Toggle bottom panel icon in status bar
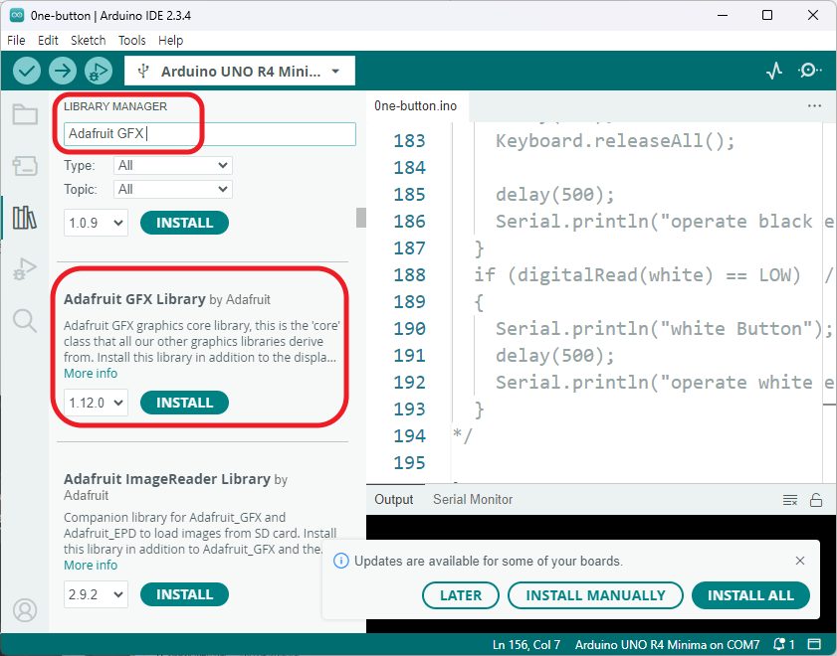 point(814,644)
